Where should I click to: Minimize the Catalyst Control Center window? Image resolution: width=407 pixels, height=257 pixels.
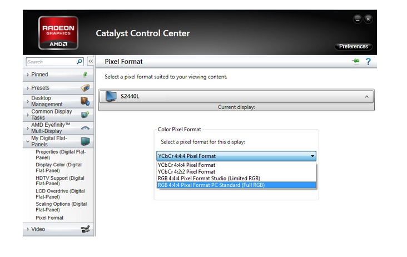(358, 19)
